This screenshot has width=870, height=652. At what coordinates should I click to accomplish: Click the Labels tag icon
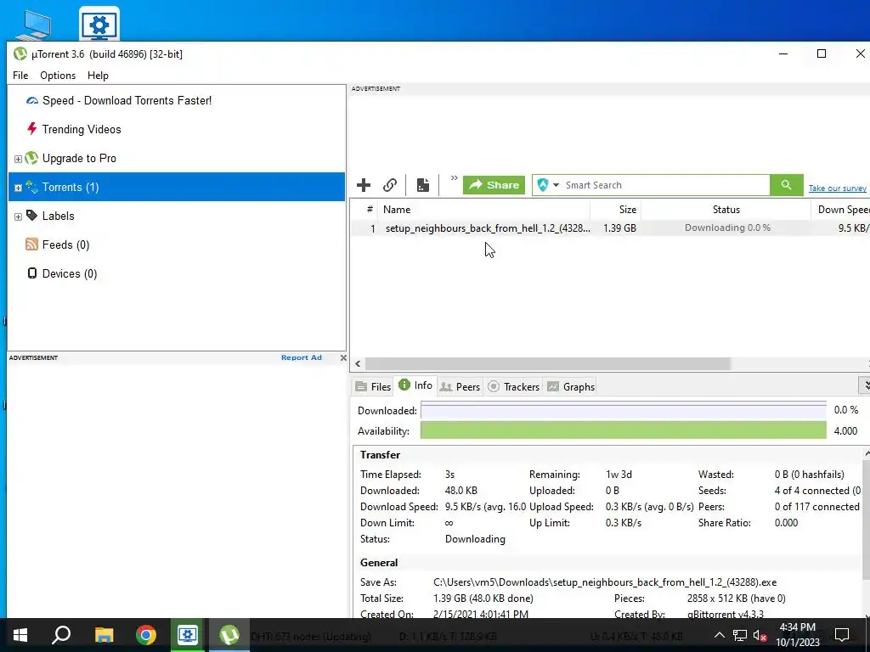[x=32, y=216]
